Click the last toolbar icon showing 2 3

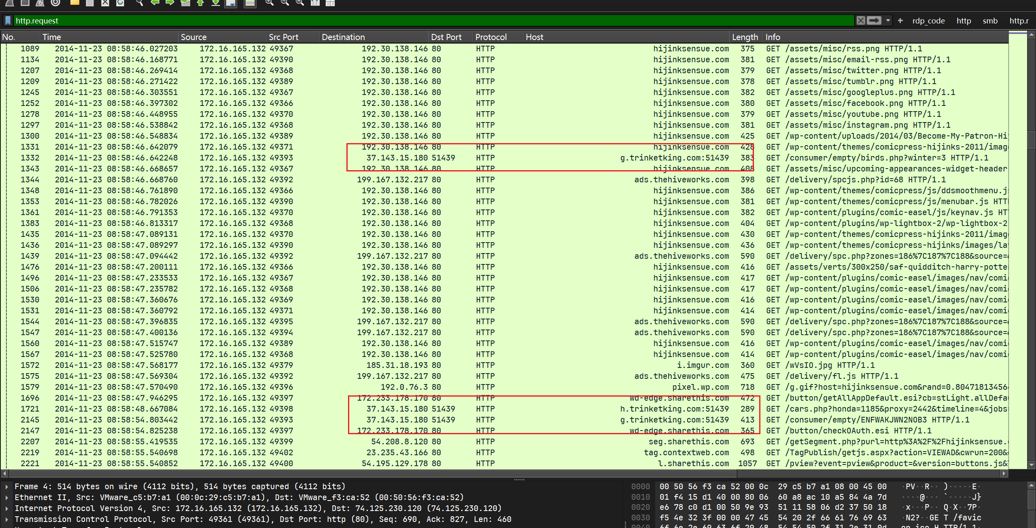(x=330, y=3)
